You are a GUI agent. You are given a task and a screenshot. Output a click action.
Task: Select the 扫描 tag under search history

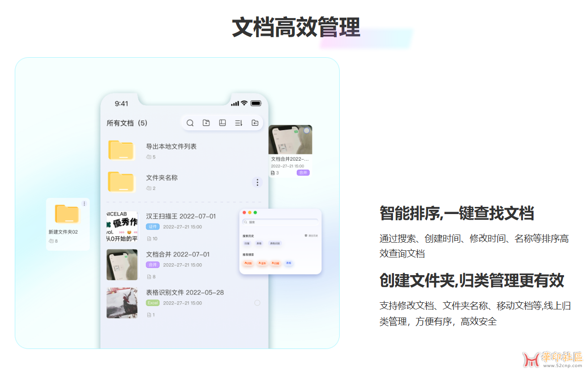(x=247, y=243)
